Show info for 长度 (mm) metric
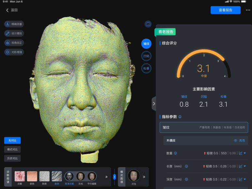The image size is (252, 189). 186,166
